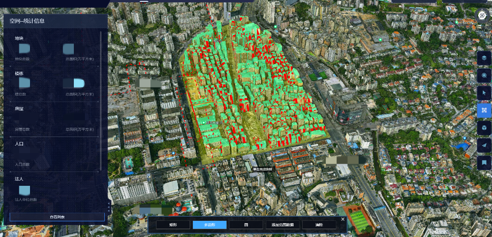Image resolution: width=492 pixels, height=237 pixels.
Task: Click 添加范围数据 button
Action: click(x=282, y=225)
